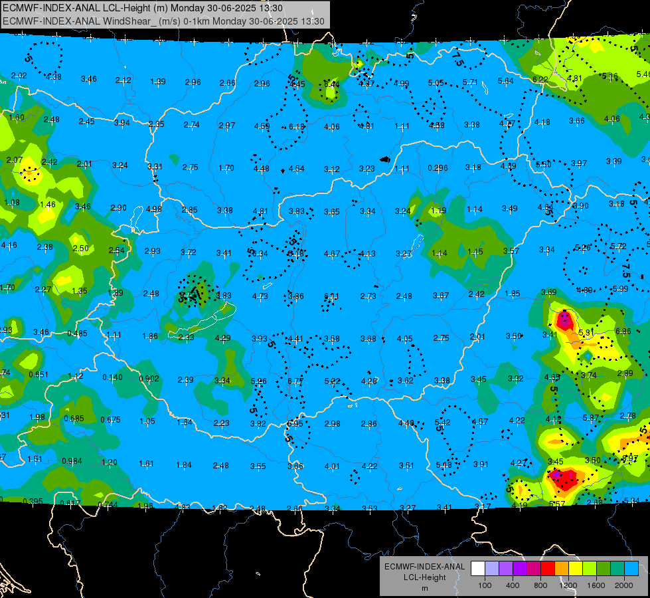Screen dimensions: 650x598
Task: Click the wind shear value 1.85
Action: (513, 294)
